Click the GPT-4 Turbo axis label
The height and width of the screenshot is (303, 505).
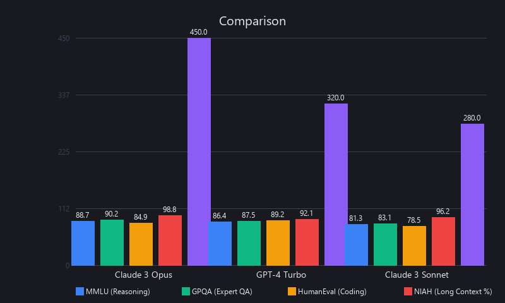point(281,275)
